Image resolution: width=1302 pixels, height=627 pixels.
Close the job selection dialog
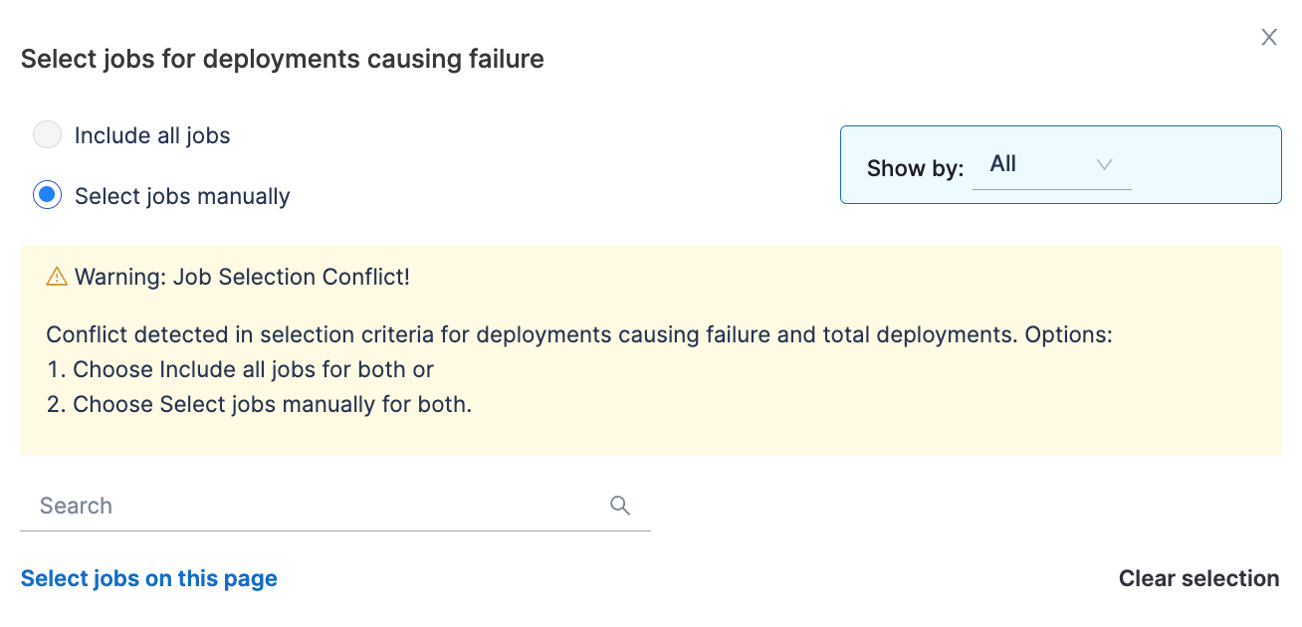(x=1269, y=38)
